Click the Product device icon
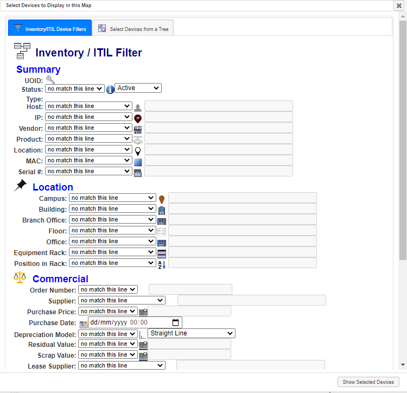407x393 pixels. (x=138, y=140)
